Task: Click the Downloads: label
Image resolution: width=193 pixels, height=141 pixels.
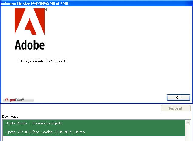Action: (11, 117)
